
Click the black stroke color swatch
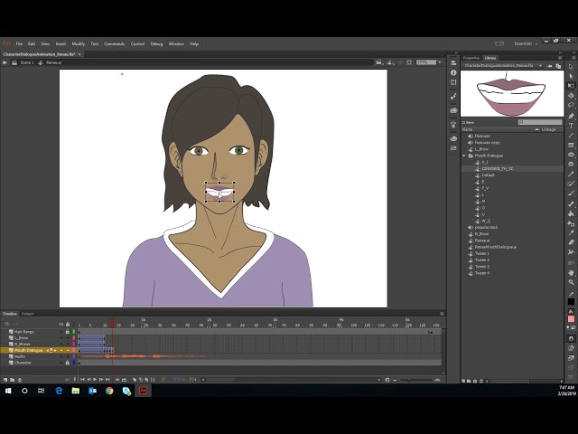[571, 301]
